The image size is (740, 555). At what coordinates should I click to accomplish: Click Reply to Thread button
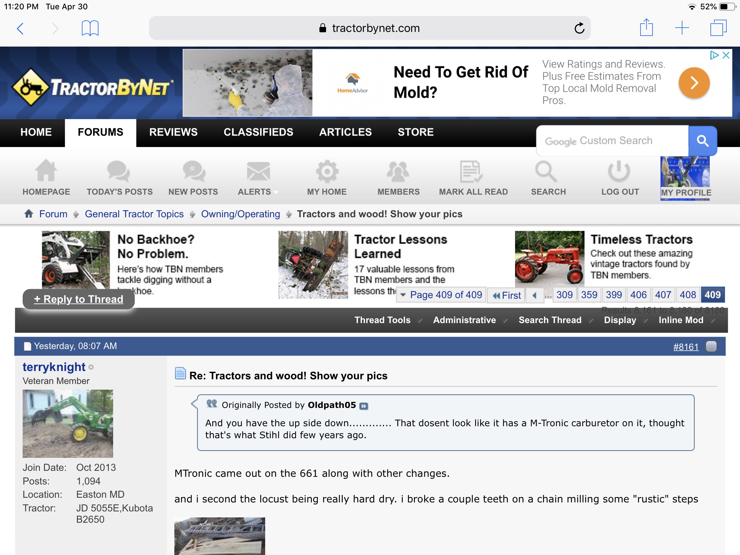coord(79,299)
